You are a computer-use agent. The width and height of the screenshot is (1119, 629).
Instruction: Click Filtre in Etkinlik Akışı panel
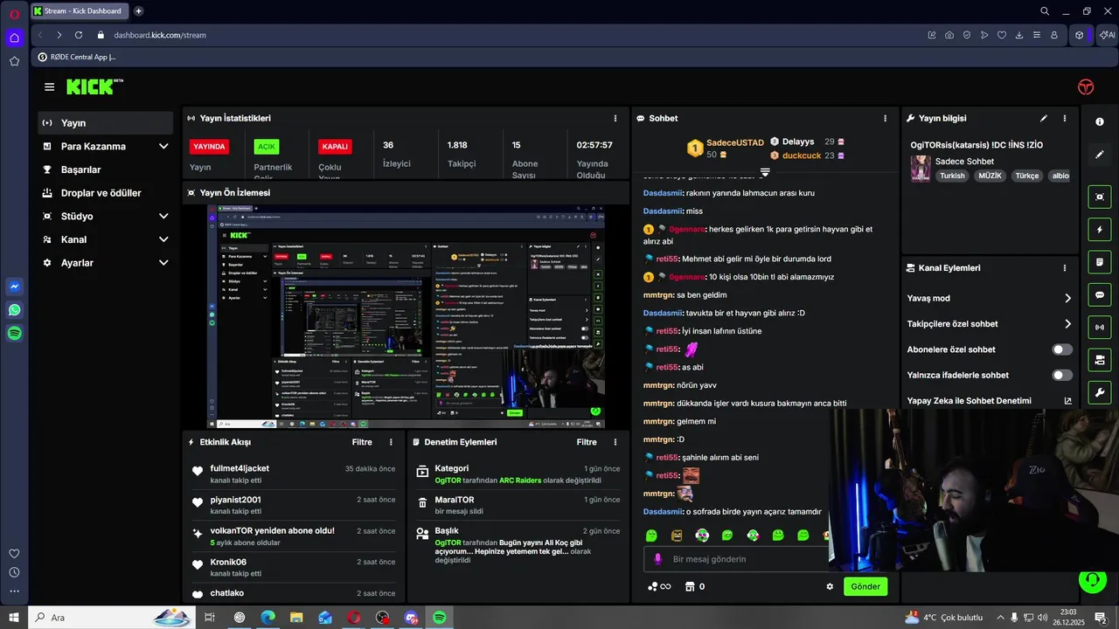point(362,442)
